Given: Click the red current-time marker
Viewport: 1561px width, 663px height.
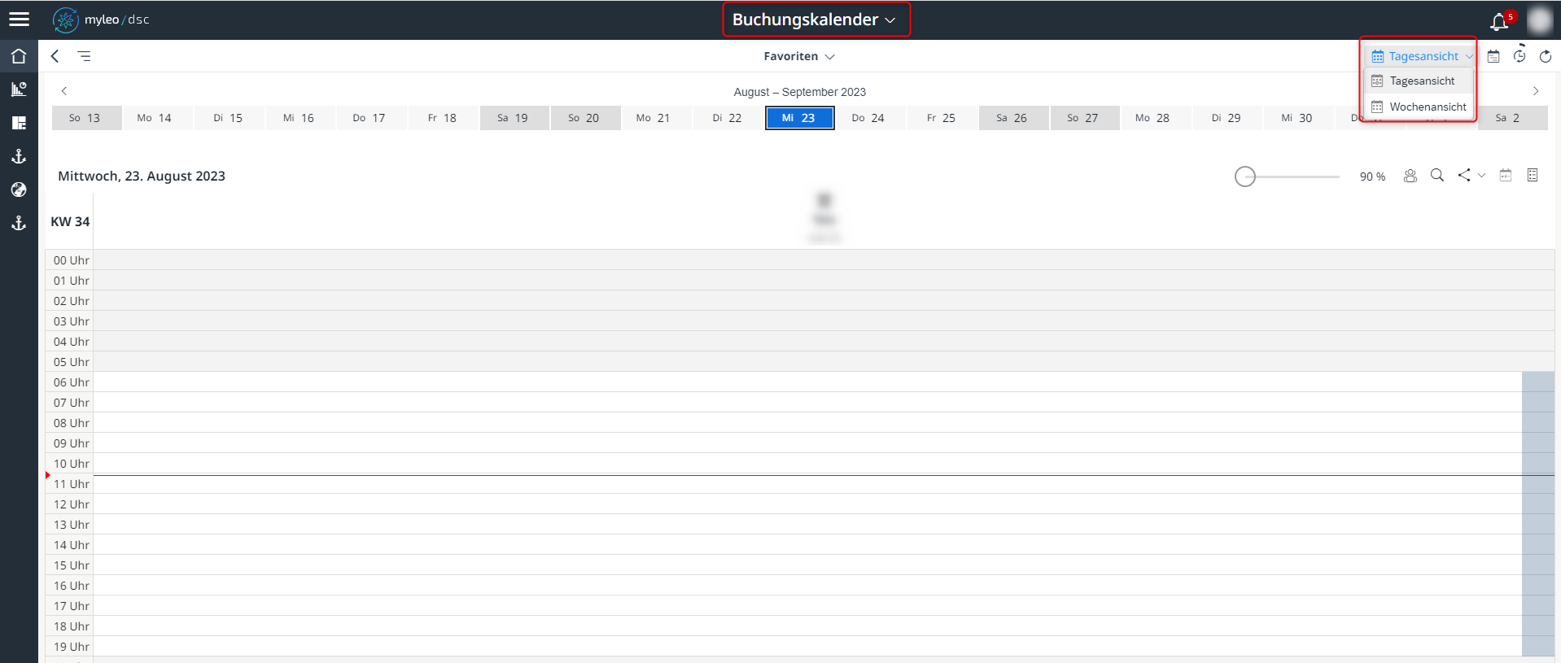Looking at the screenshot, I should [48, 475].
